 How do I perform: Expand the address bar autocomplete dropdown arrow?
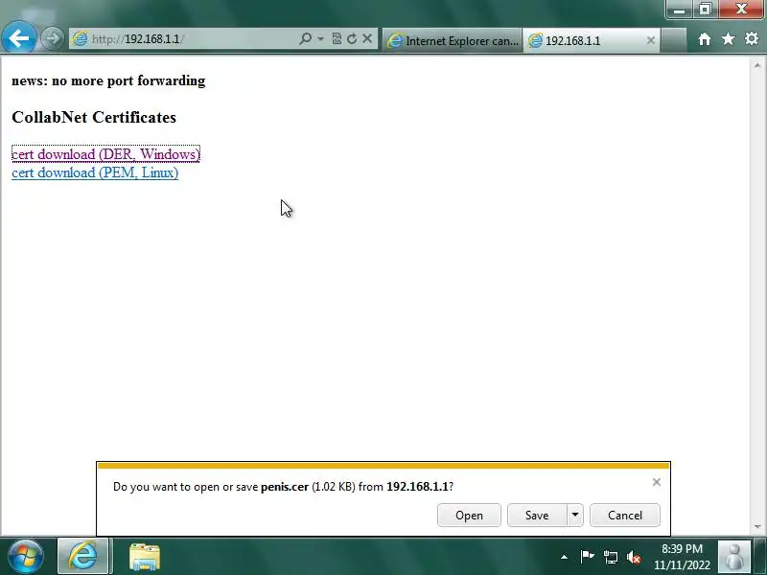[320, 38]
